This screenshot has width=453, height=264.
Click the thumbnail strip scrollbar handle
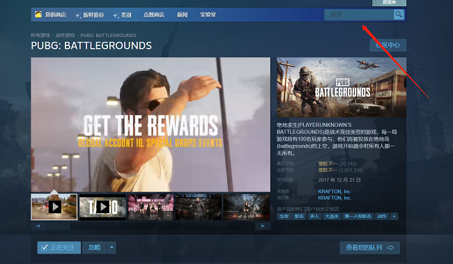[x=59, y=226]
